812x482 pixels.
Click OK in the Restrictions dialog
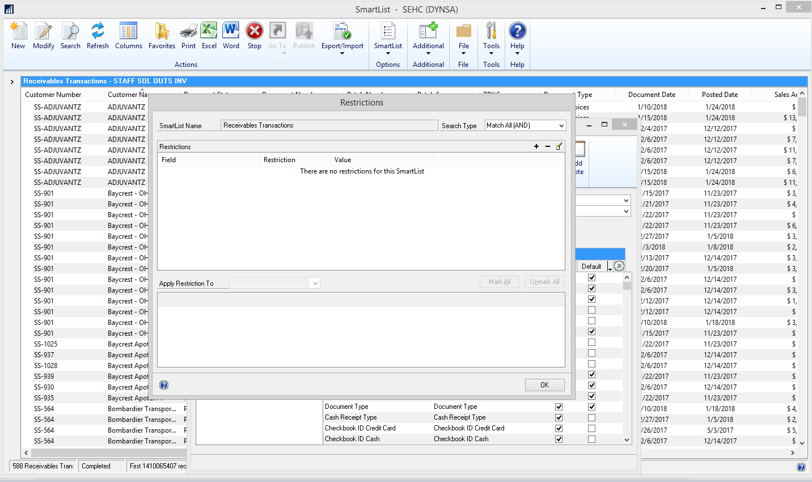click(544, 385)
